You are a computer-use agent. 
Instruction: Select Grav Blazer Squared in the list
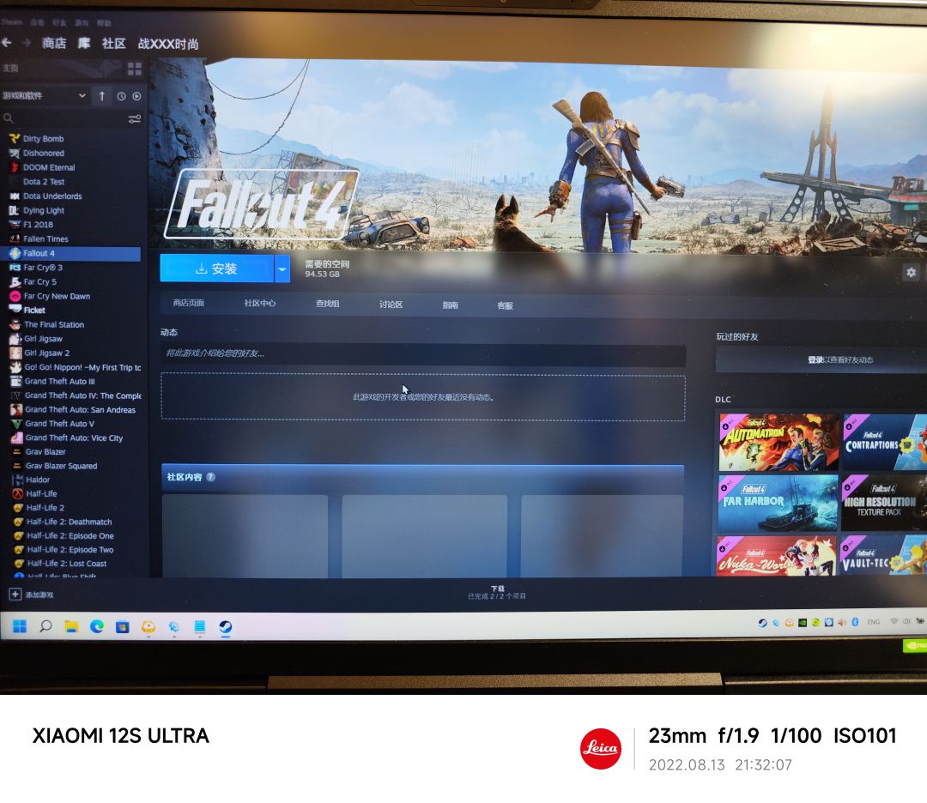[x=62, y=466]
